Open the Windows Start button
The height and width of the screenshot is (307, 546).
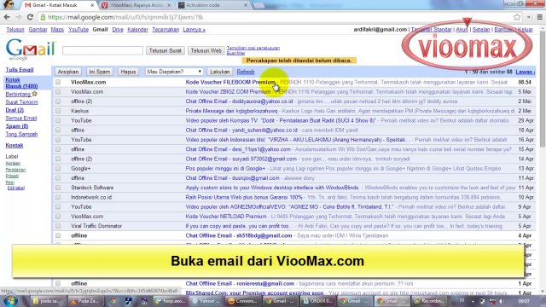click(x=10, y=301)
